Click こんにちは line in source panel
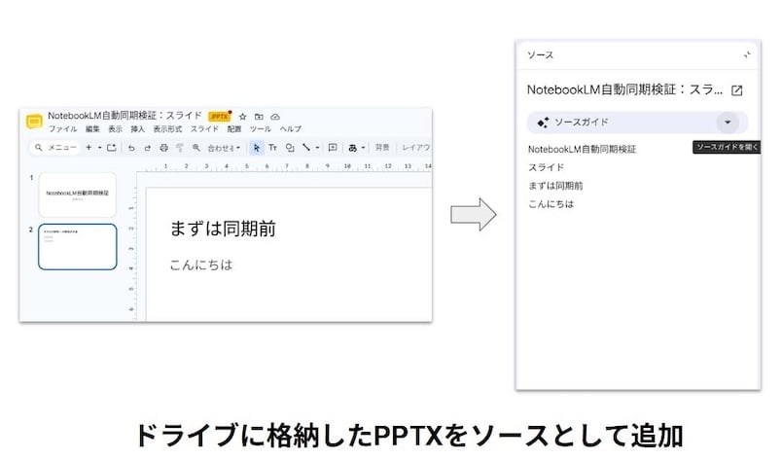782x459 pixels. [x=551, y=204]
